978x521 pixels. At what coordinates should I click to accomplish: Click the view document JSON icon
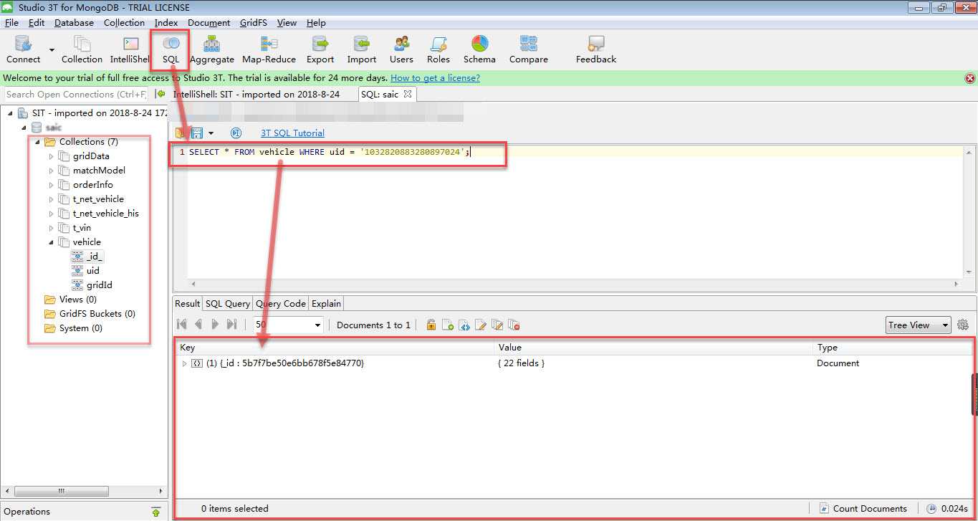pos(464,325)
